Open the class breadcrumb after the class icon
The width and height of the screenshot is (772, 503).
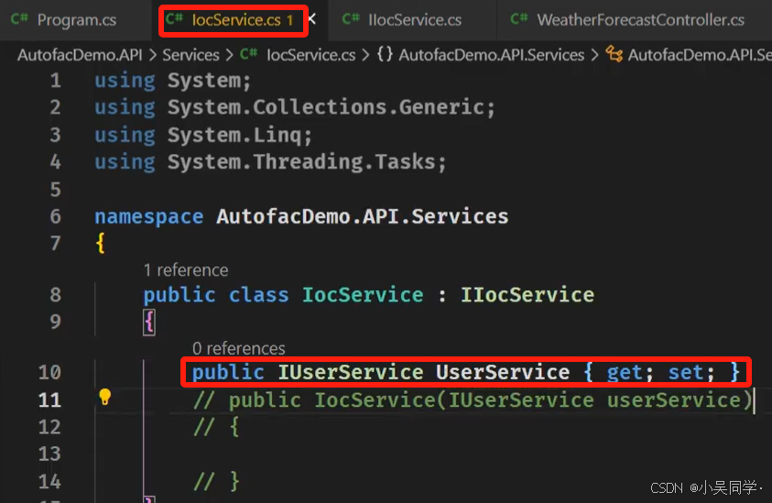pos(699,55)
